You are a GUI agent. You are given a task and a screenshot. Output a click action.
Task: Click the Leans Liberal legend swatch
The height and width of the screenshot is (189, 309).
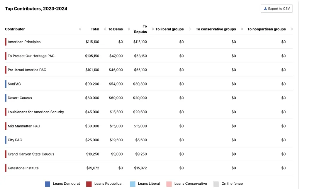pos(132,184)
